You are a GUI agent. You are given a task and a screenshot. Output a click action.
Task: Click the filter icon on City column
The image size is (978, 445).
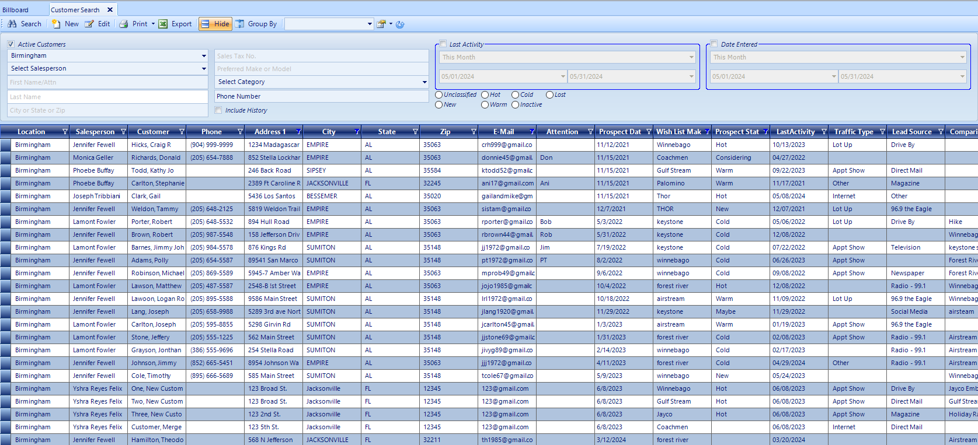point(357,132)
